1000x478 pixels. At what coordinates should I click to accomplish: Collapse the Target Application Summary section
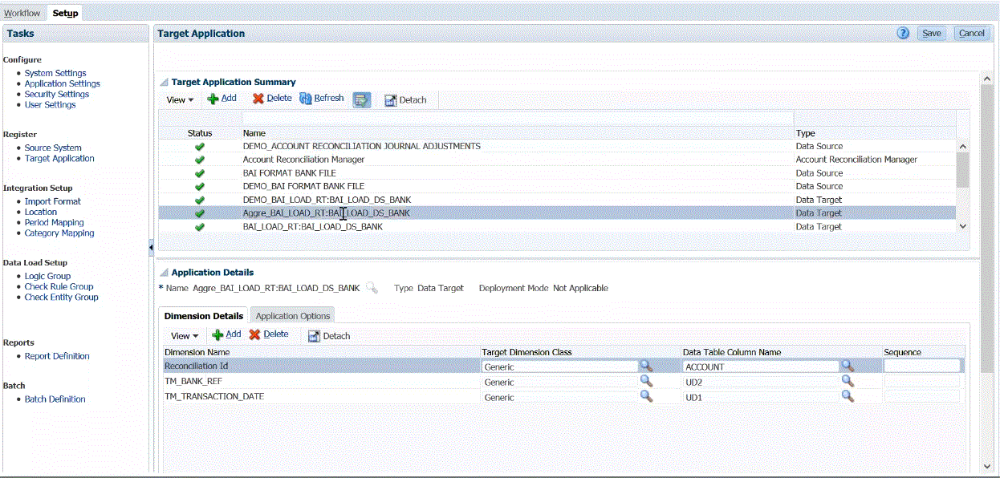(x=165, y=81)
